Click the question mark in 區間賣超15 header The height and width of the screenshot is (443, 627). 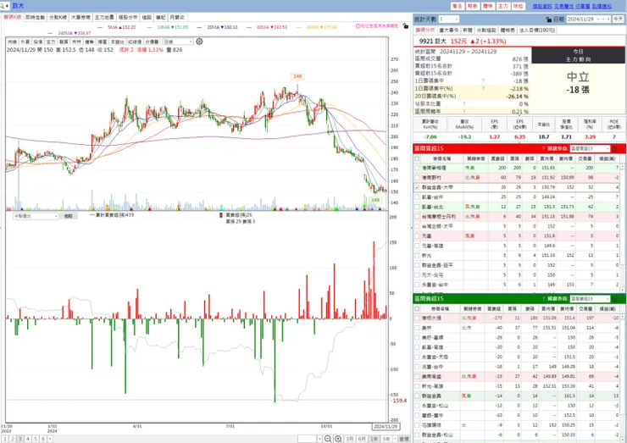pyautogui.click(x=543, y=299)
